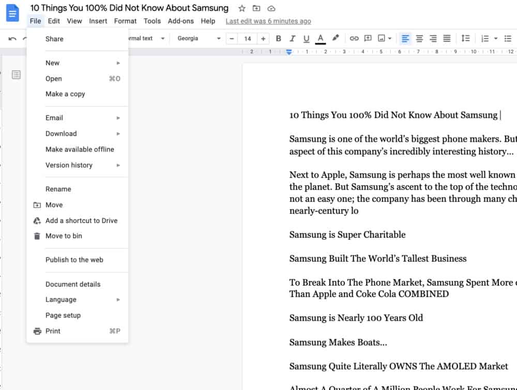Insert a link with the chain icon

354,39
